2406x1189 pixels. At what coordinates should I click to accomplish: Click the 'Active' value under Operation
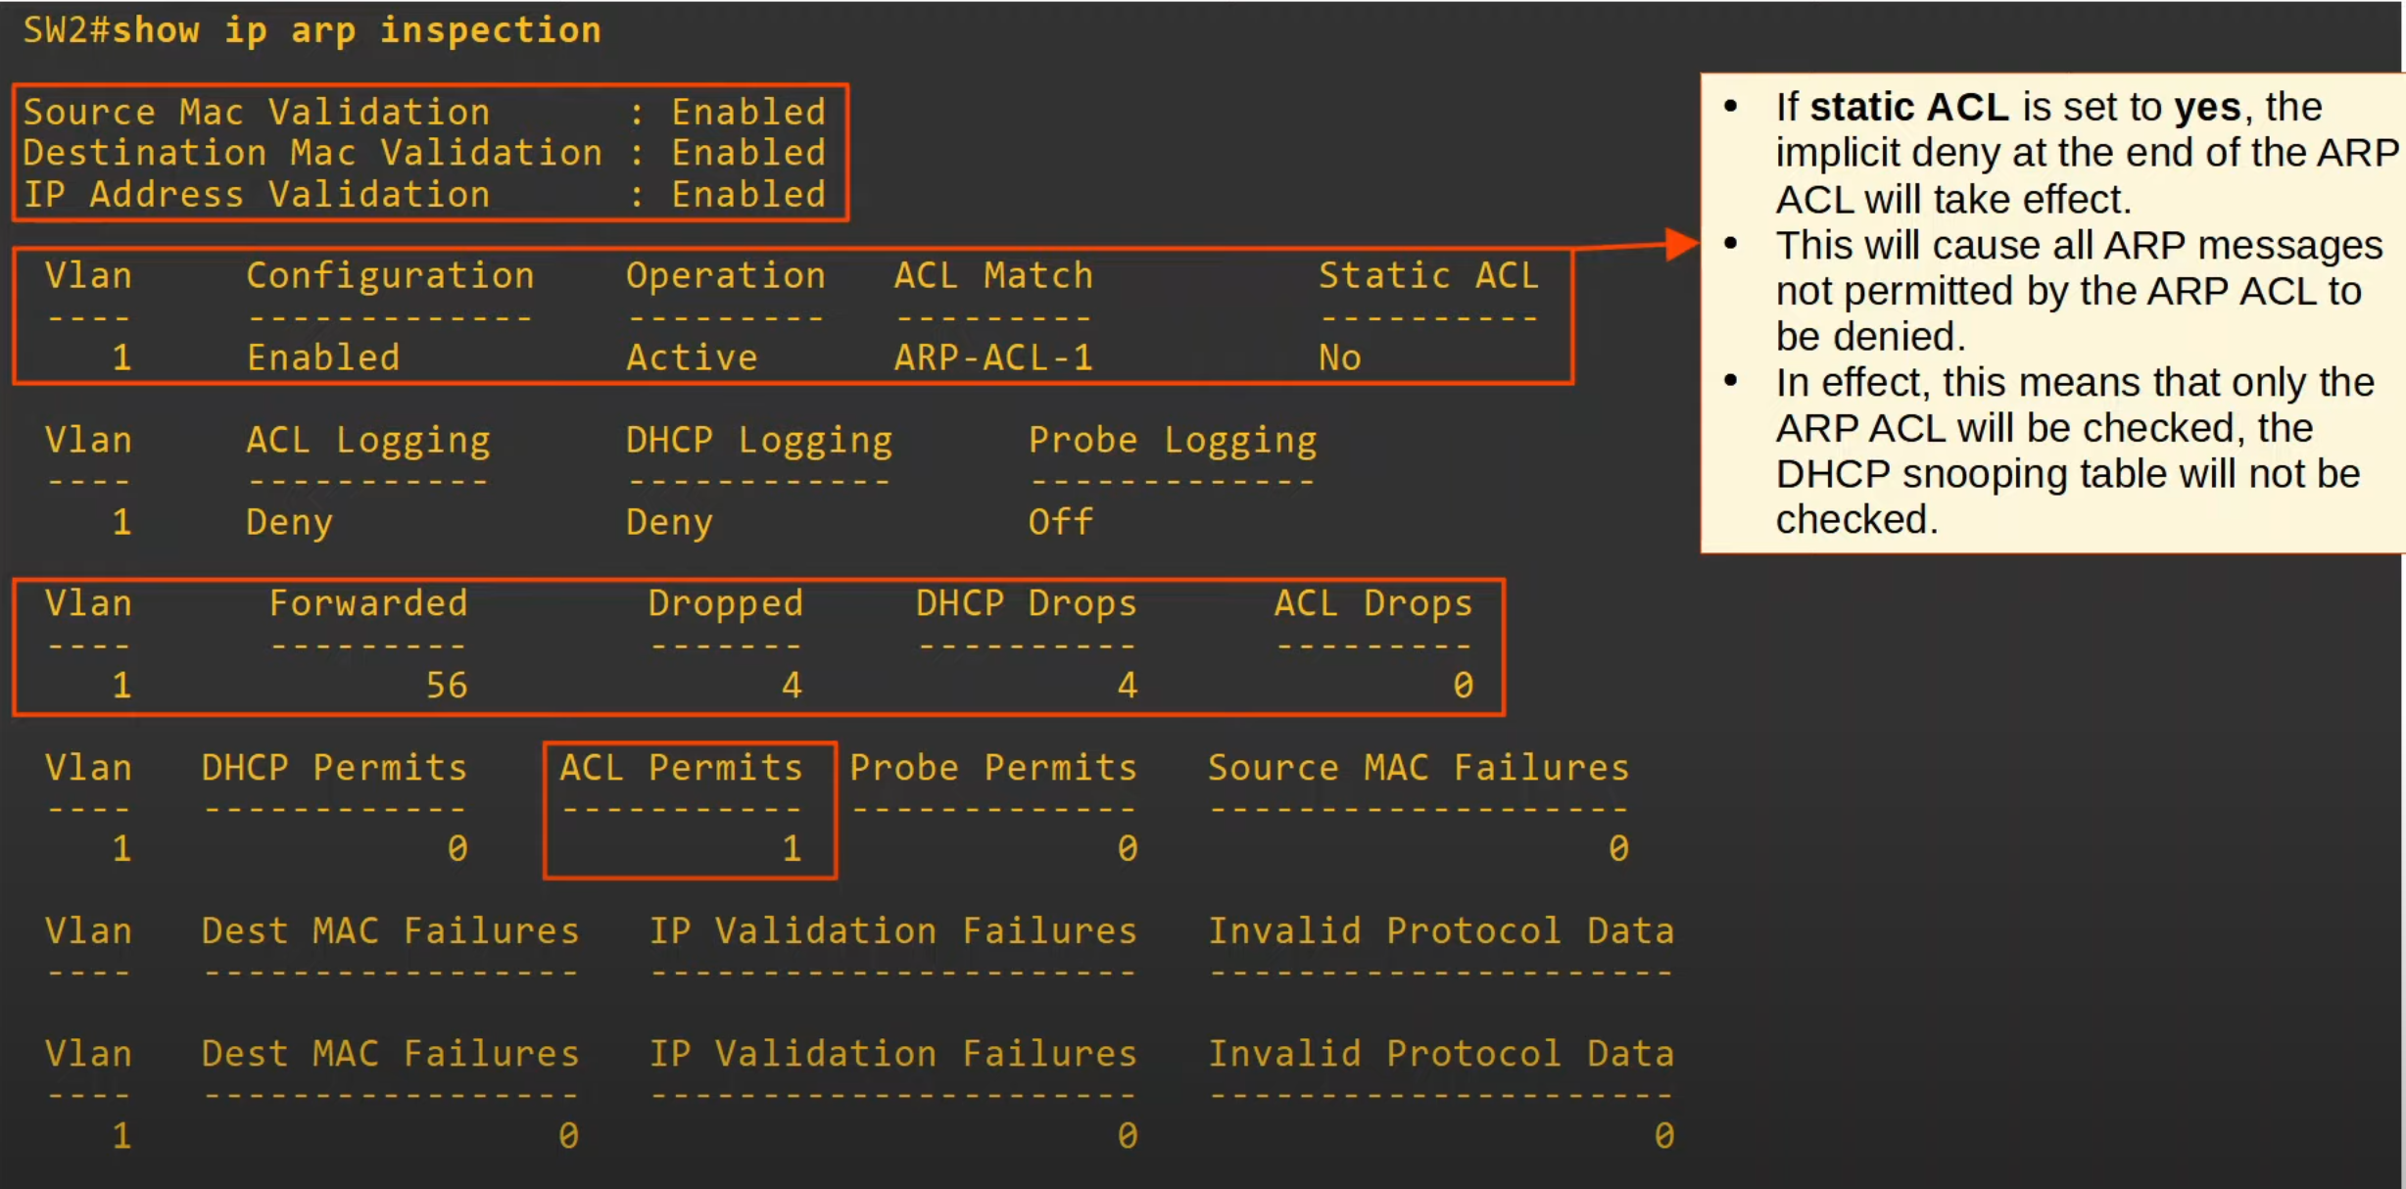point(692,357)
